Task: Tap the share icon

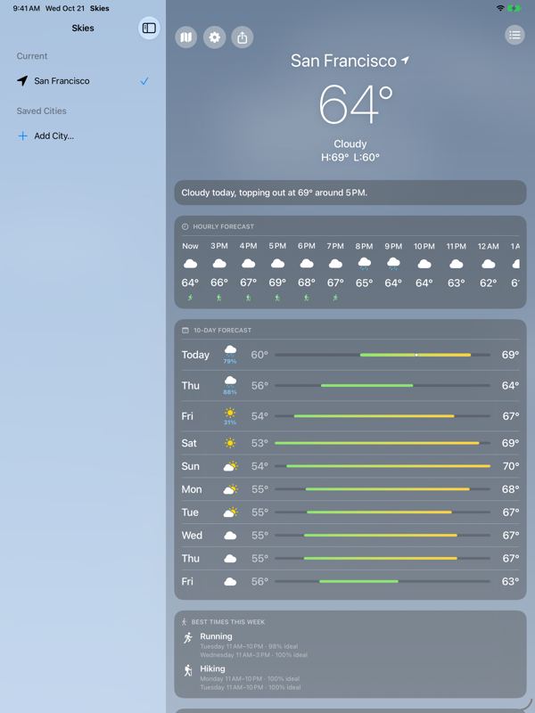Action: (x=243, y=37)
